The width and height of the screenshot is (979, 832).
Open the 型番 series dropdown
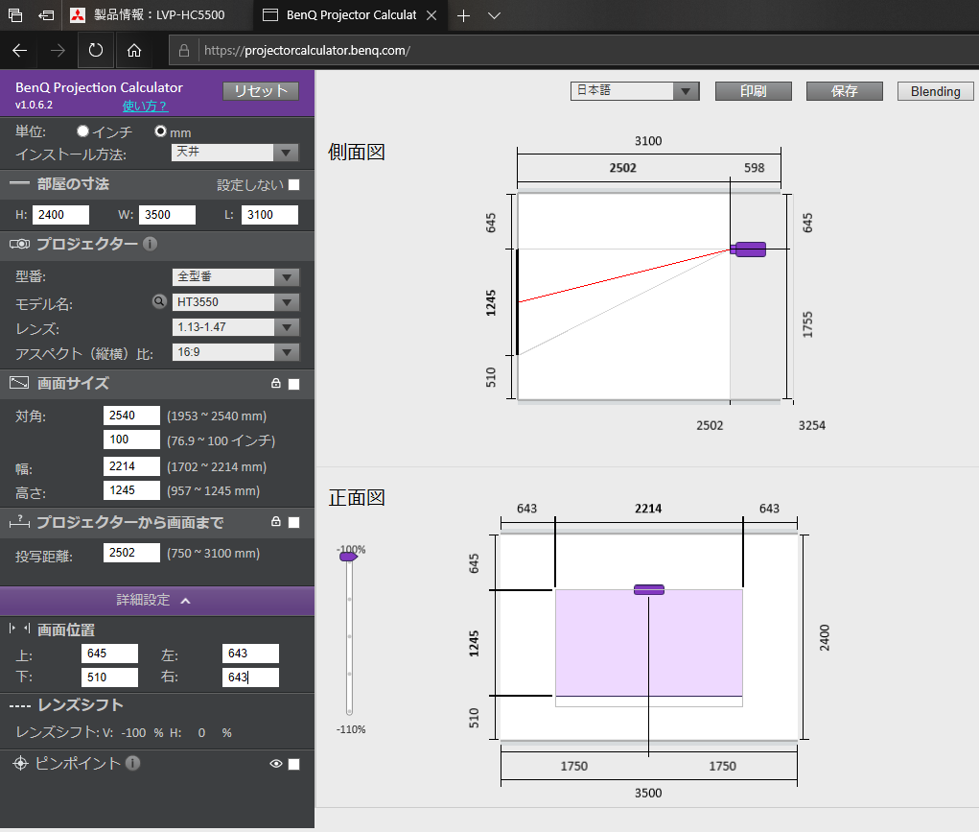point(235,277)
